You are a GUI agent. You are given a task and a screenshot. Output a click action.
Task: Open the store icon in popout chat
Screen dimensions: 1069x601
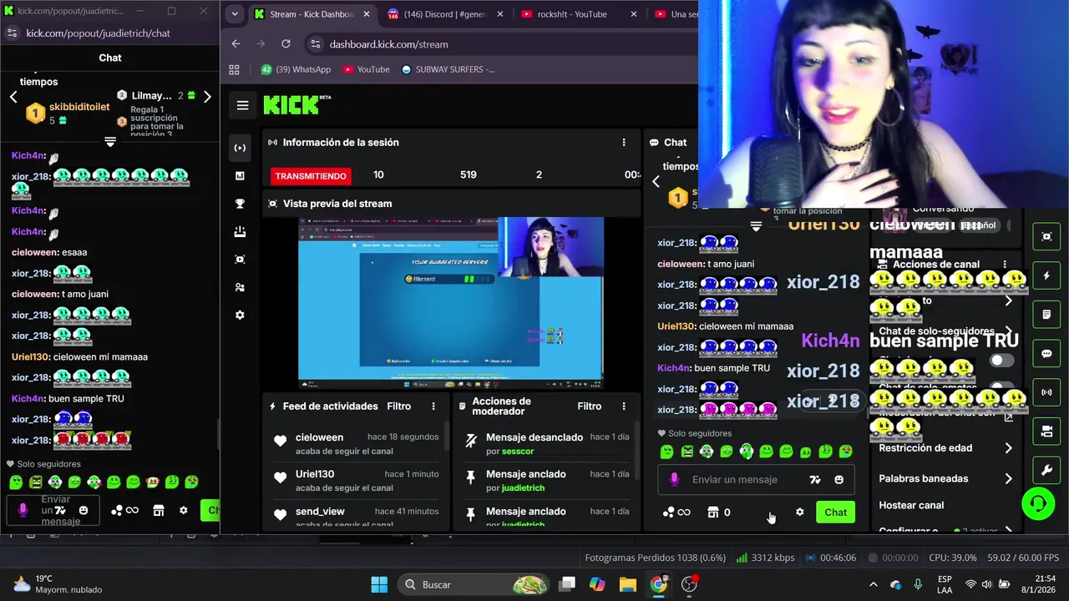158,510
